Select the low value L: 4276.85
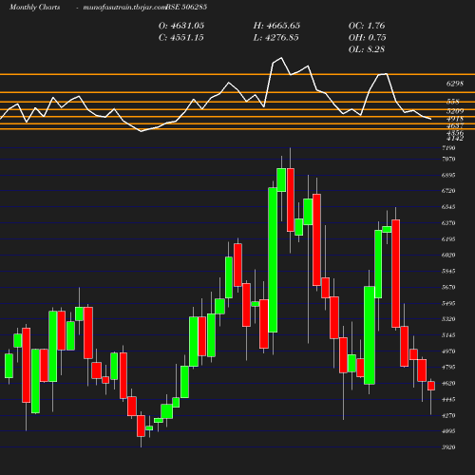475x475 pixels. (x=275, y=38)
